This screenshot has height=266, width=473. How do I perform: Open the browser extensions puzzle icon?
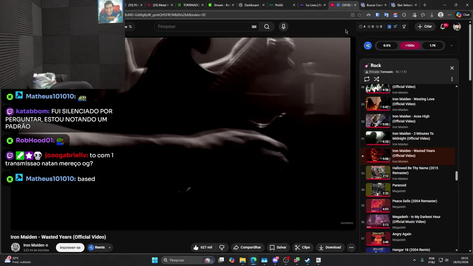[404, 15]
